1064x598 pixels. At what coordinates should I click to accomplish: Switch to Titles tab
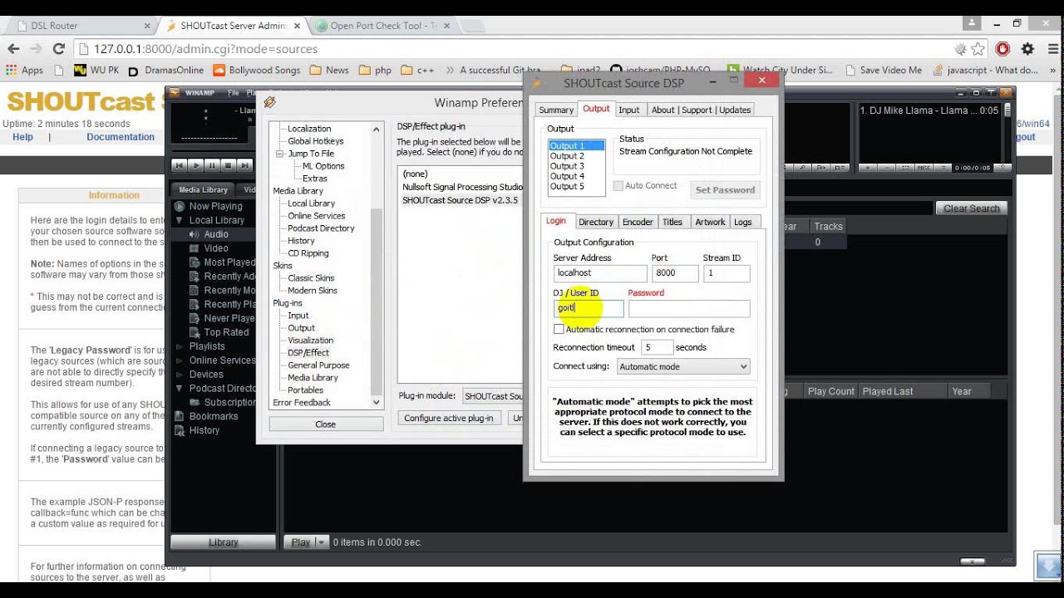672,222
